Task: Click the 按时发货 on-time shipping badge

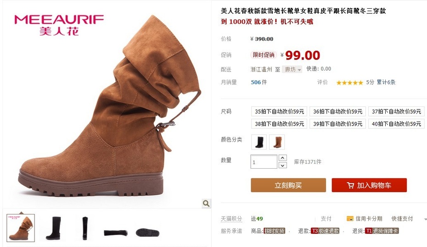Action: (275, 231)
